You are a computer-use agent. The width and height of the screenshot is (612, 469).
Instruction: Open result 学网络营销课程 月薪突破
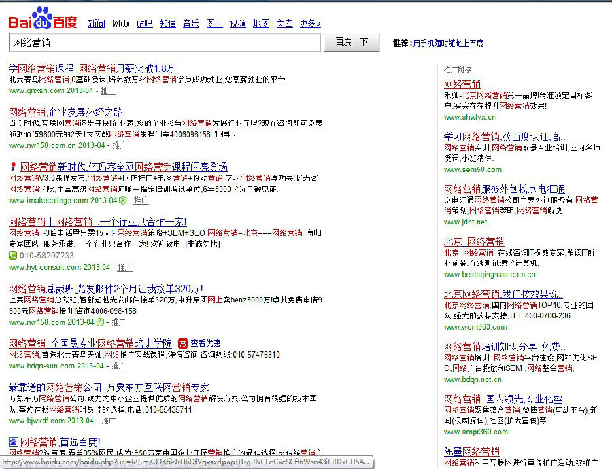(x=92, y=68)
